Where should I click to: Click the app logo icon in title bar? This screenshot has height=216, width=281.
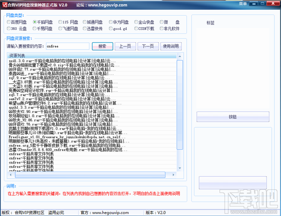[5, 5]
